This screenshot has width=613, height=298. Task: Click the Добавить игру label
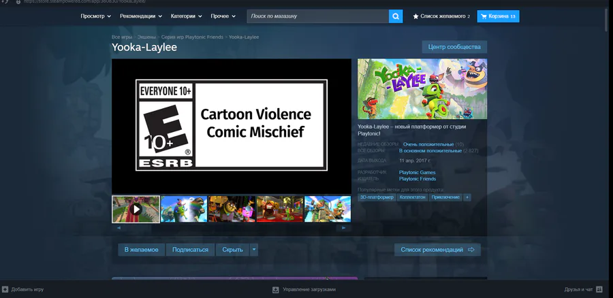pyautogui.click(x=27, y=289)
